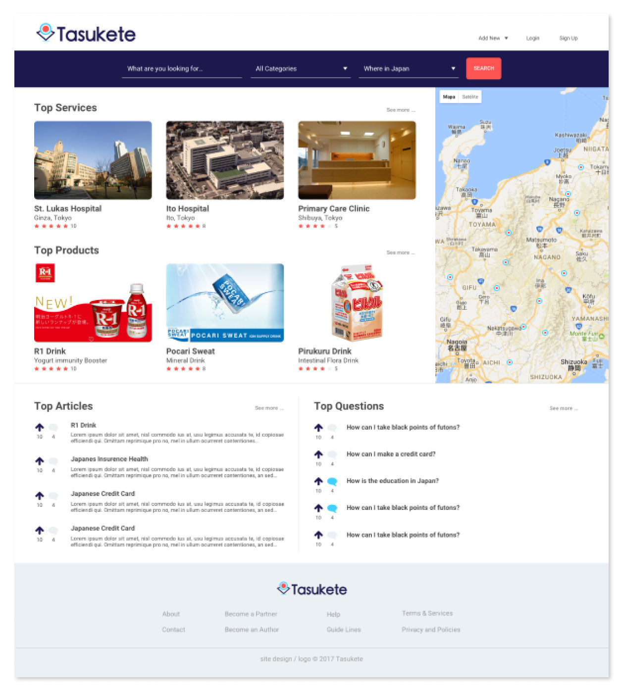This screenshot has width=623, height=696.
Task: Upvote the R1 Drink article
Action: click(40, 427)
